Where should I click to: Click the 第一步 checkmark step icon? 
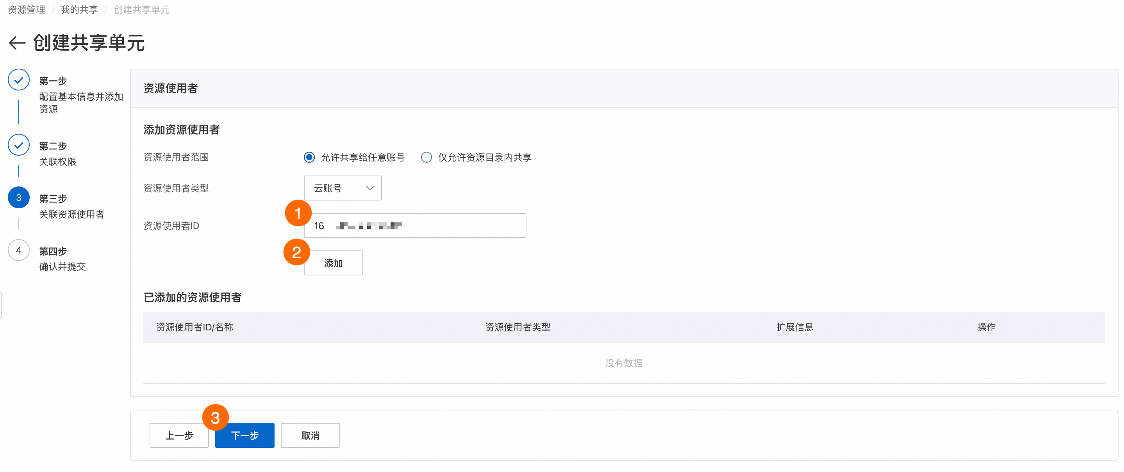19,80
